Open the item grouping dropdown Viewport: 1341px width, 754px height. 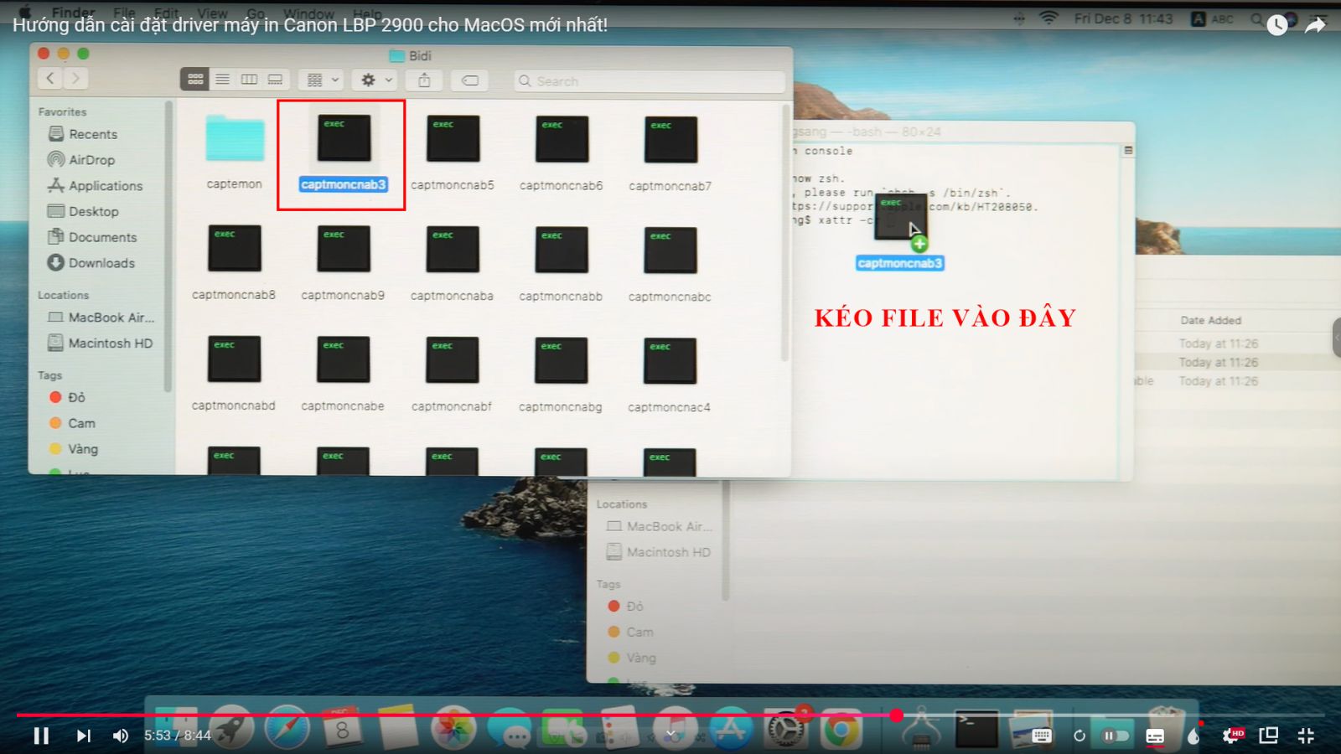point(322,80)
